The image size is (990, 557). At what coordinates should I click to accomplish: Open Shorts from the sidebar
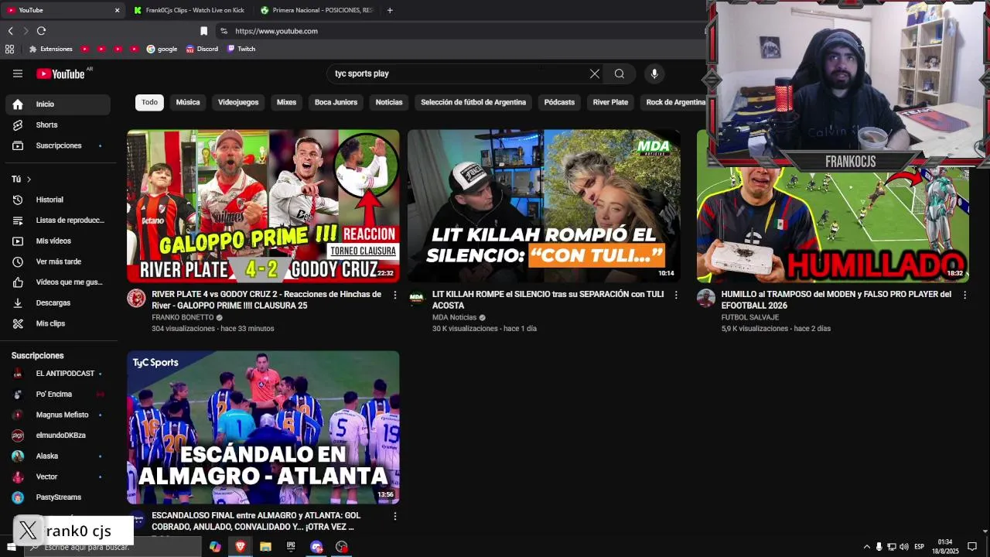tap(57, 125)
